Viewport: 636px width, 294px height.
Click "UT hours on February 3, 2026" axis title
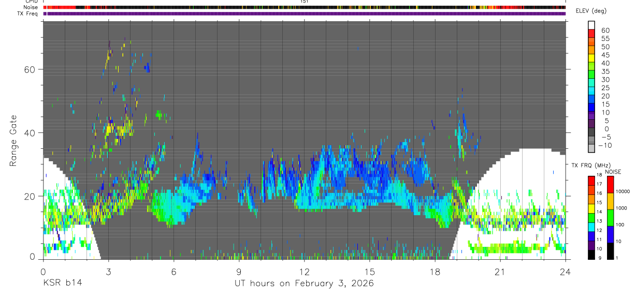[304, 283]
